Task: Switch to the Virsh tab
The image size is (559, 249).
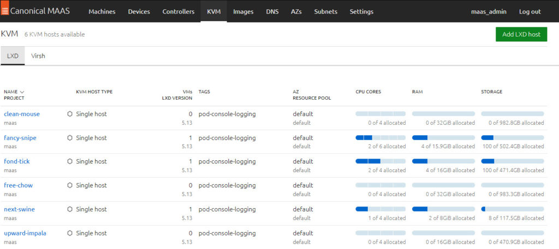Action: [x=38, y=56]
